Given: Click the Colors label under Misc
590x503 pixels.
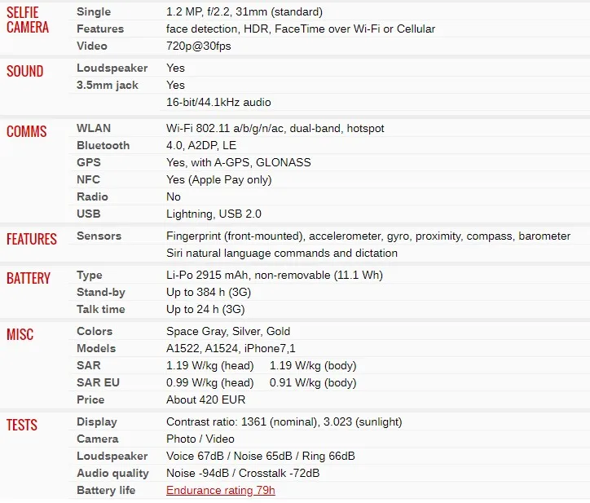Looking at the screenshot, I should coord(95,331).
